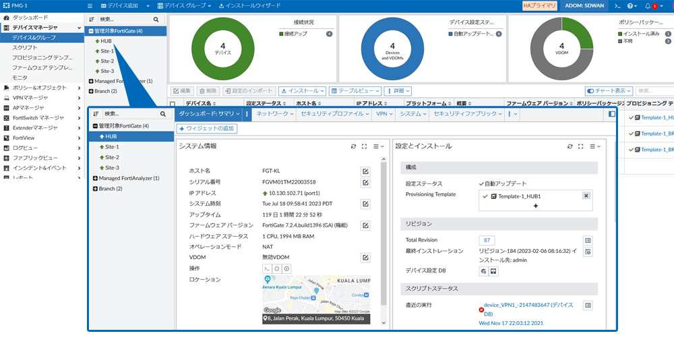The width and height of the screenshot is (674, 342).
Task: Click the HAプライマリ badge
Action: (x=540, y=6)
